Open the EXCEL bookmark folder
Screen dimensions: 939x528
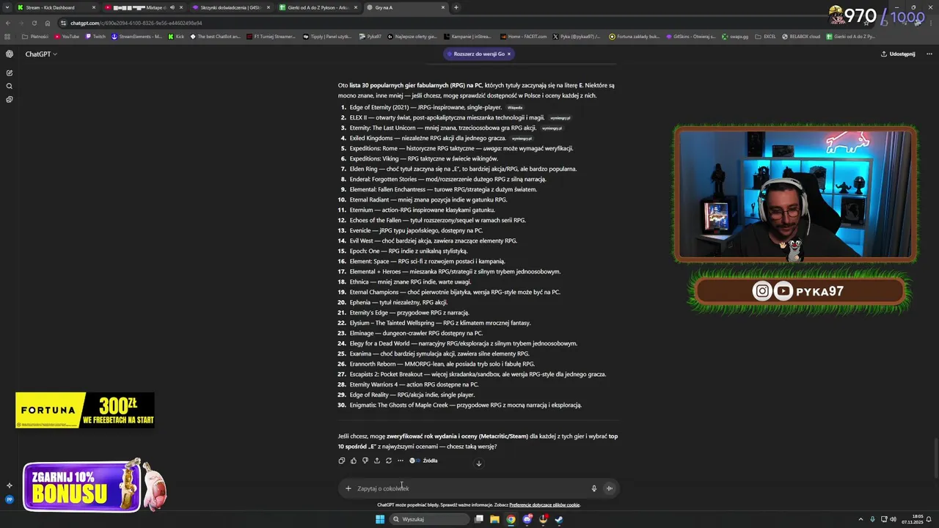[x=765, y=36]
